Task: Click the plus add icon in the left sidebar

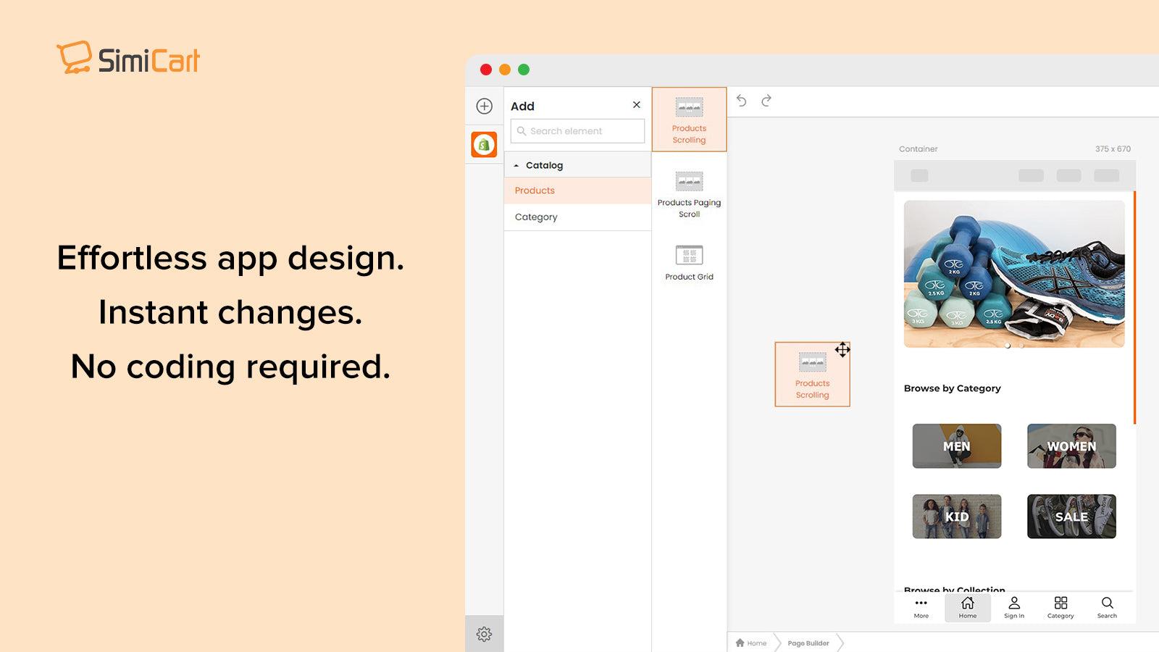Action: coord(483,106)
